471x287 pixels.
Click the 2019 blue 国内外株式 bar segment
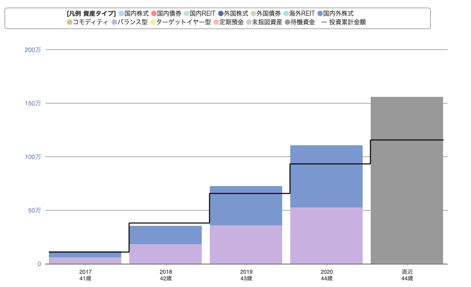click(x=246, y=206)
